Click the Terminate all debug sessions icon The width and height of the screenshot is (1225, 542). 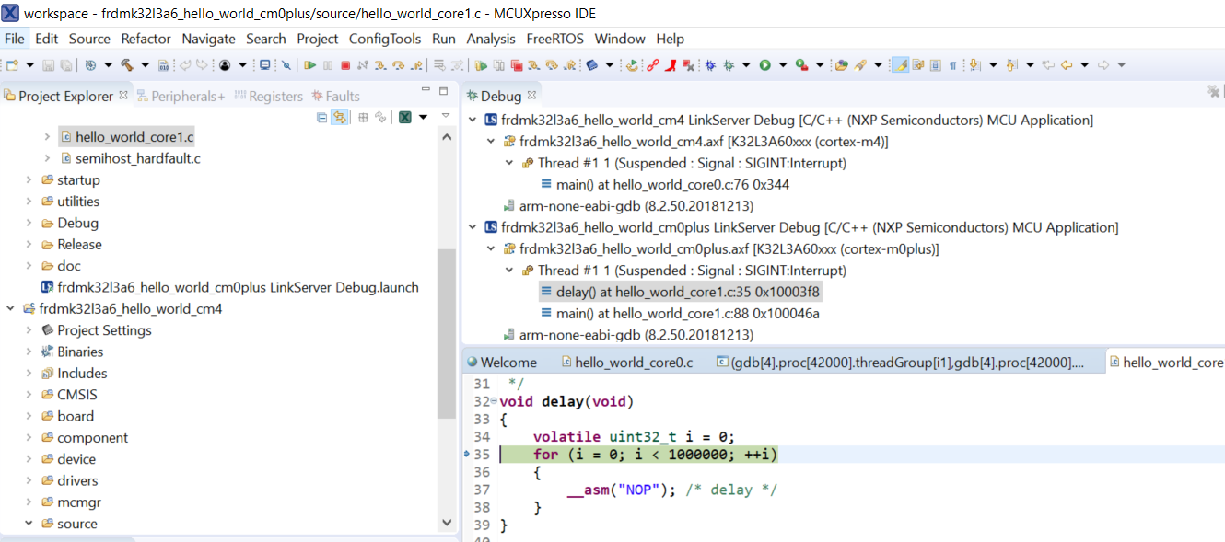coord(517,65)
